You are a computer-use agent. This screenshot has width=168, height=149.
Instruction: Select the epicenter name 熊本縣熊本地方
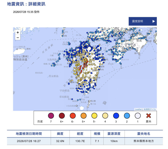[144, 141]
